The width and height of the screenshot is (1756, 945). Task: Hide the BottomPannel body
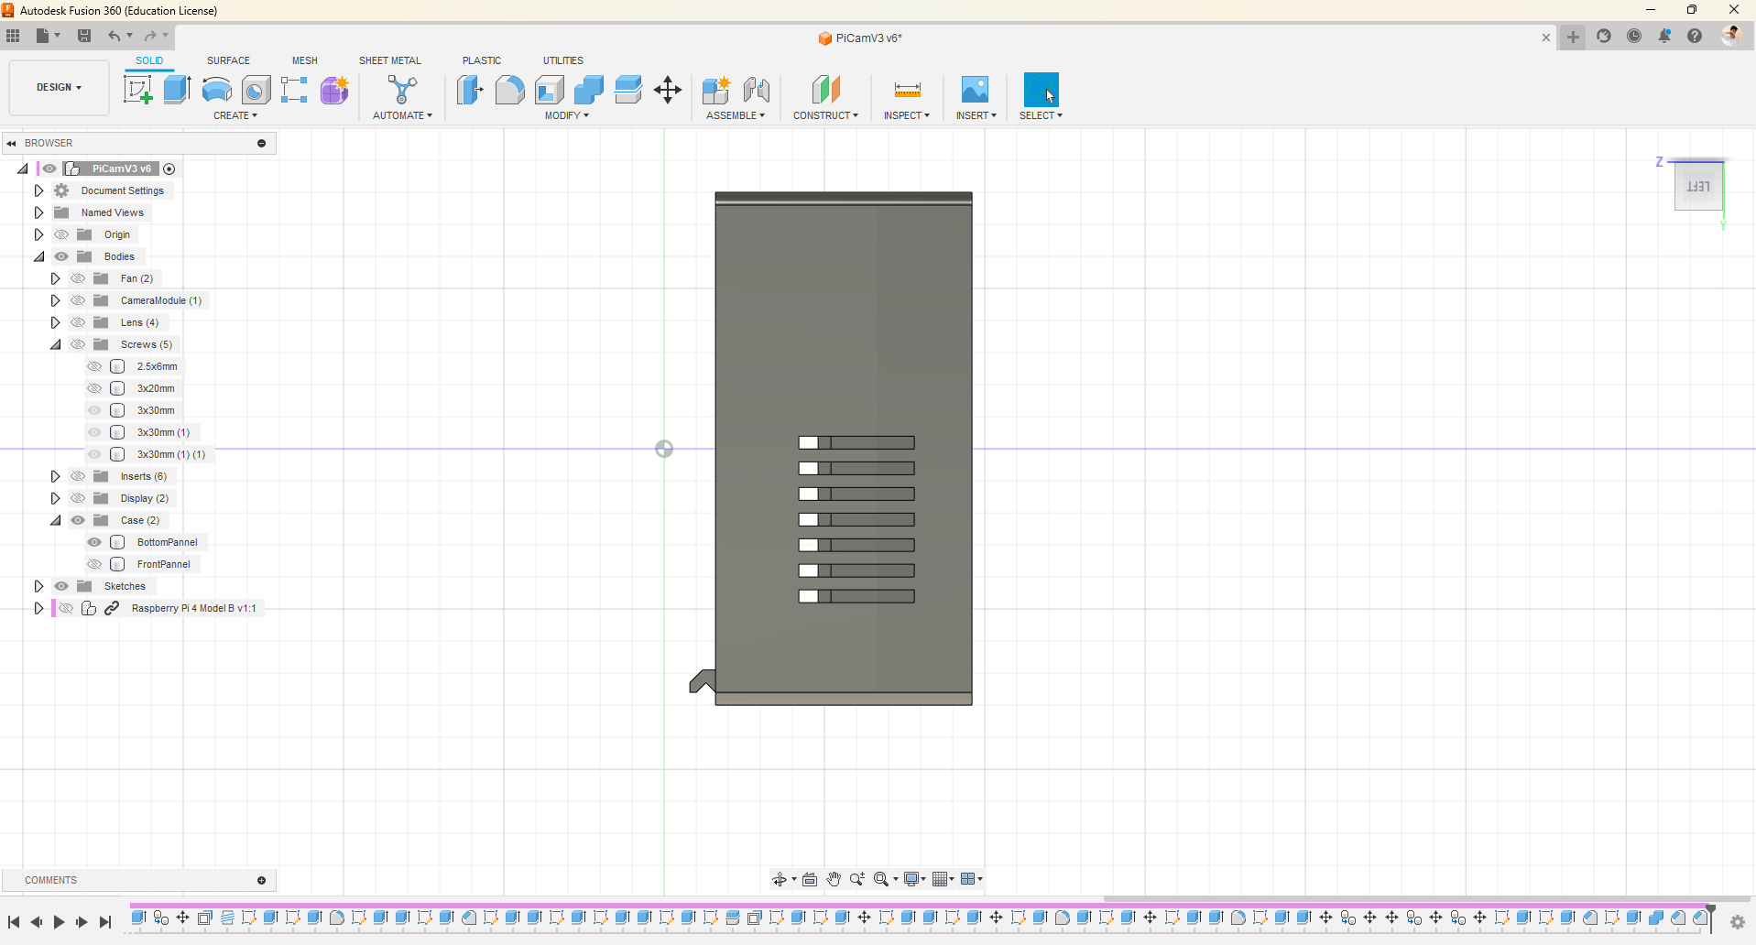[94, 542]
